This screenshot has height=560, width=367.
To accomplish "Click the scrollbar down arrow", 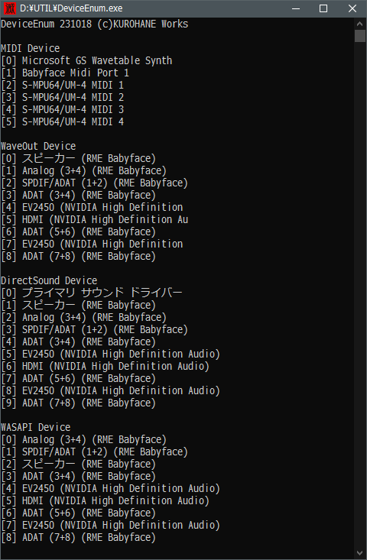I will [x=360, y=553].
